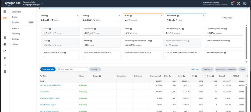Open the creative assets image sidebar icon
251x112 pixels.
(x=5, y=44)
